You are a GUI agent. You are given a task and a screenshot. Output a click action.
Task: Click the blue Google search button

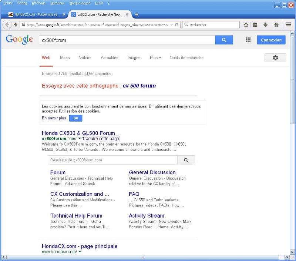(224, 40)
